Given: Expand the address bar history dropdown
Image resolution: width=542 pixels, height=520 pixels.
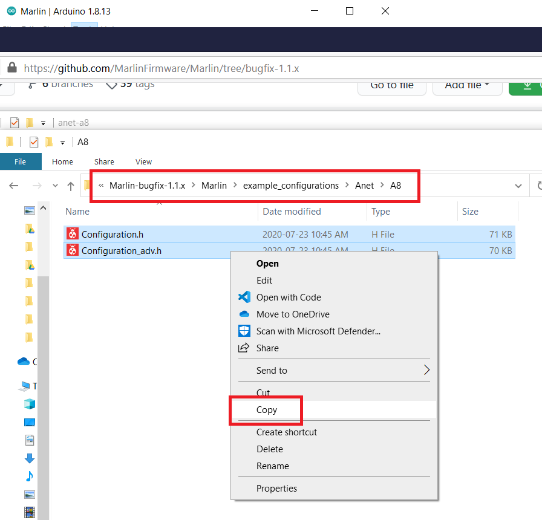Looking at the screenshot, I should pyautogui.click(x=518, y=186).
